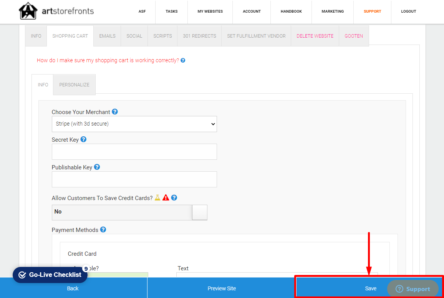Click the Save button
This screenshot has height=298, width=444.
(x=370, y=288)
